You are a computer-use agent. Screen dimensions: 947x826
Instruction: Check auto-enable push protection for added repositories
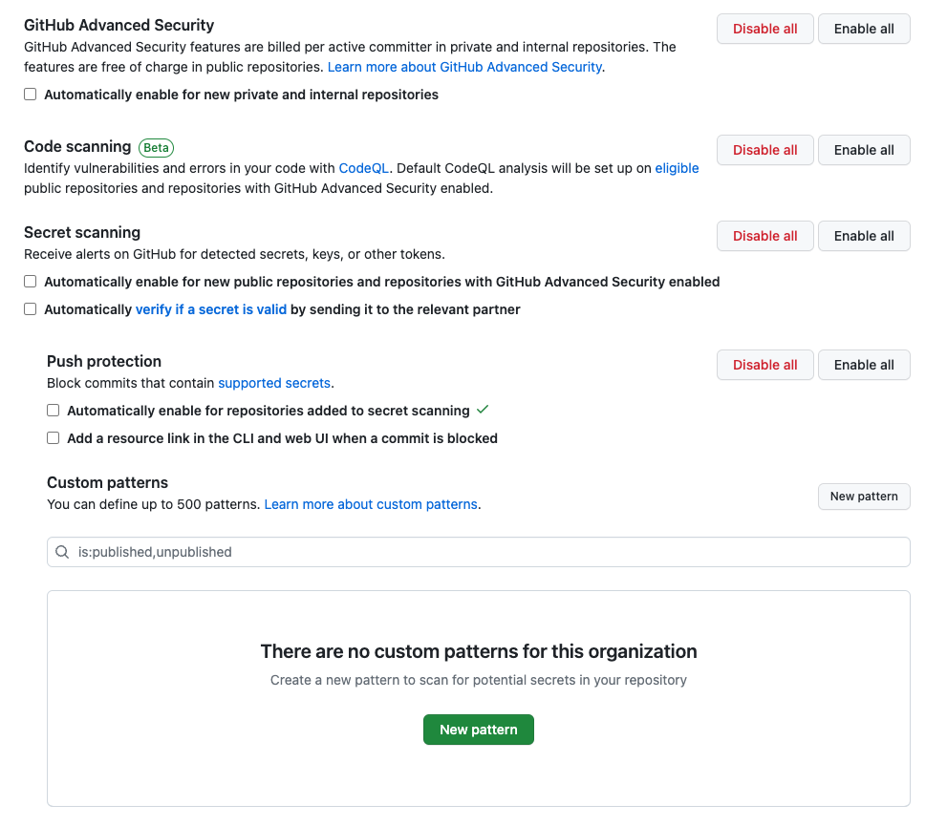click(54, 411)
